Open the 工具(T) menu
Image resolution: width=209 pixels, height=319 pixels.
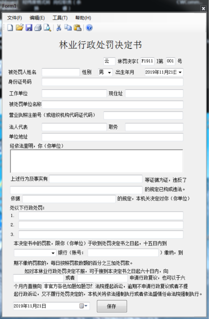(60, 18)
